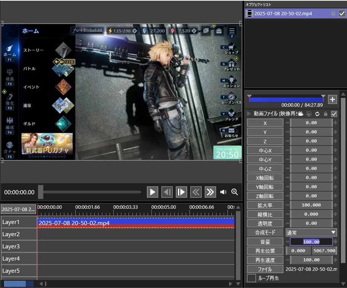Enable the ループ再生 checkbox
The height and width of the screenshot is (288, 347).
tap(251, 278)
